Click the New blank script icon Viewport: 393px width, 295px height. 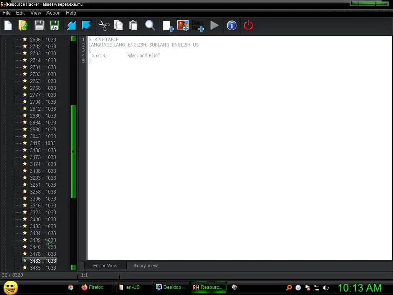click(x=8, y=26)
